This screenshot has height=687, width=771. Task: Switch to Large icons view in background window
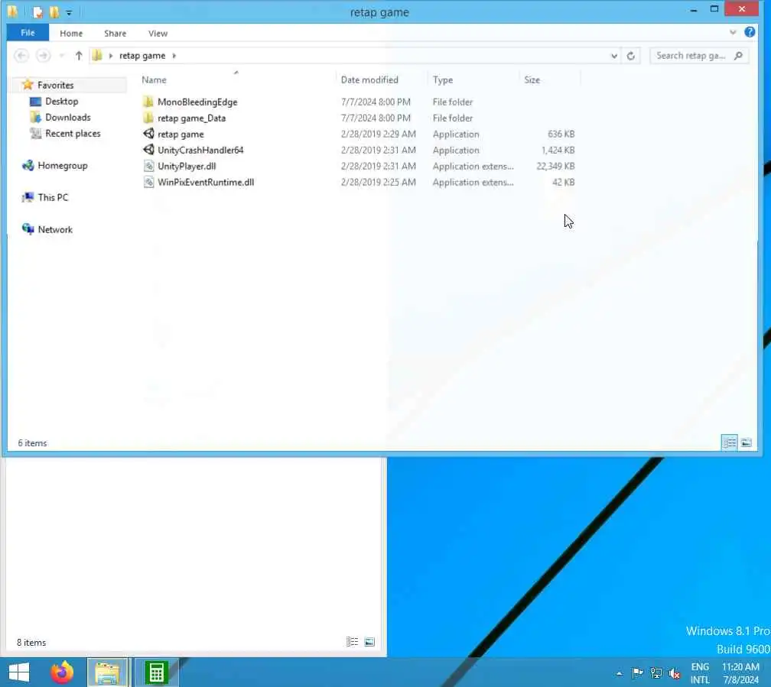tap(369, 642)
